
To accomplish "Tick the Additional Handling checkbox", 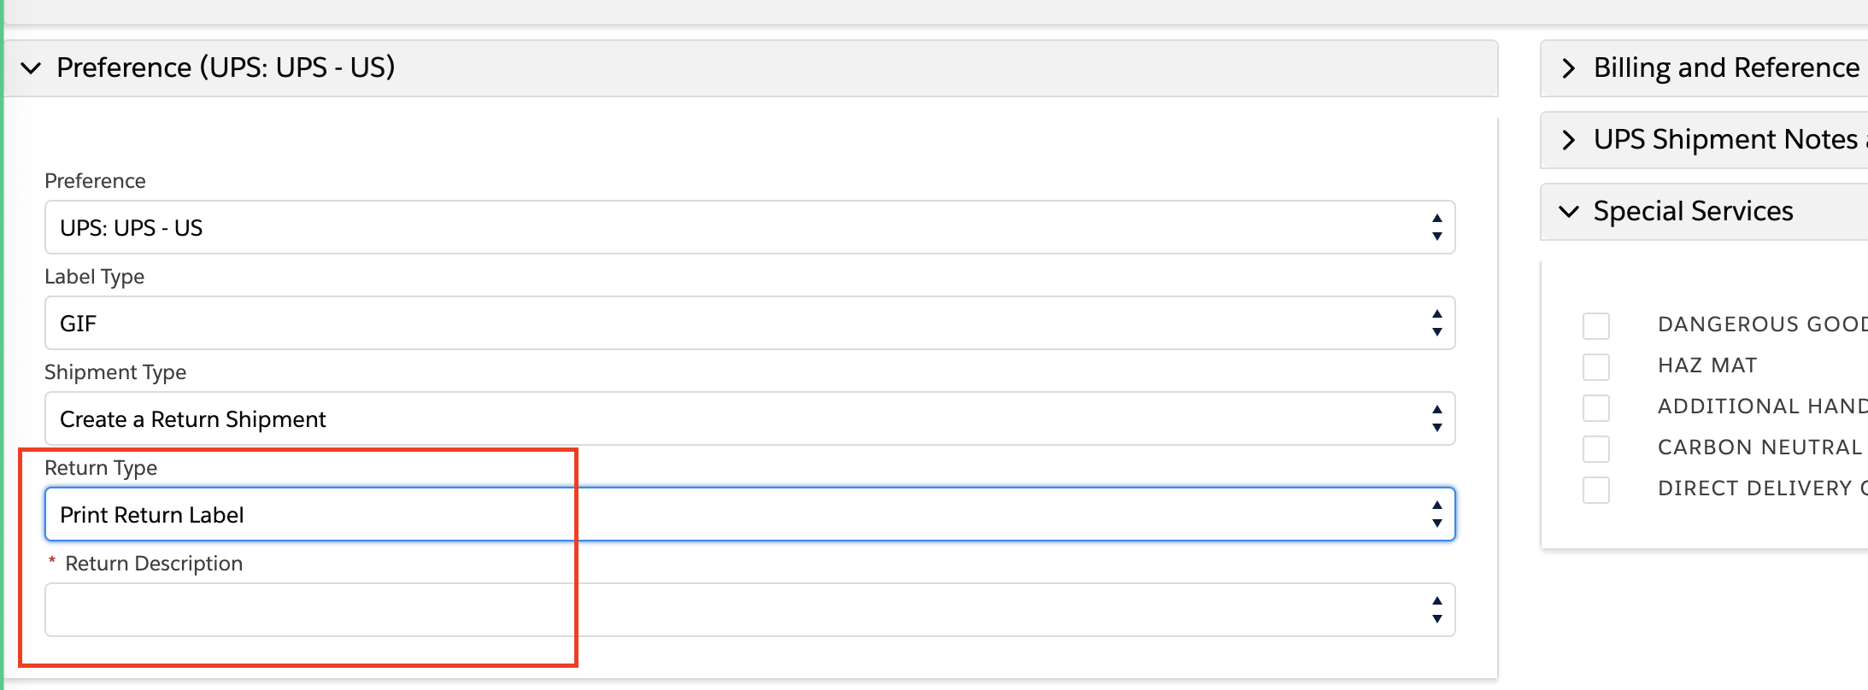I will click(1595, 407).
